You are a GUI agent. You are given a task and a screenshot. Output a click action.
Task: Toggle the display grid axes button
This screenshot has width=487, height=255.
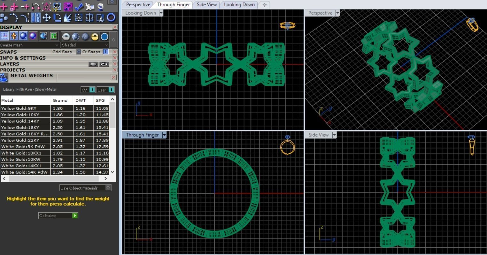click(x=4, y=36)
